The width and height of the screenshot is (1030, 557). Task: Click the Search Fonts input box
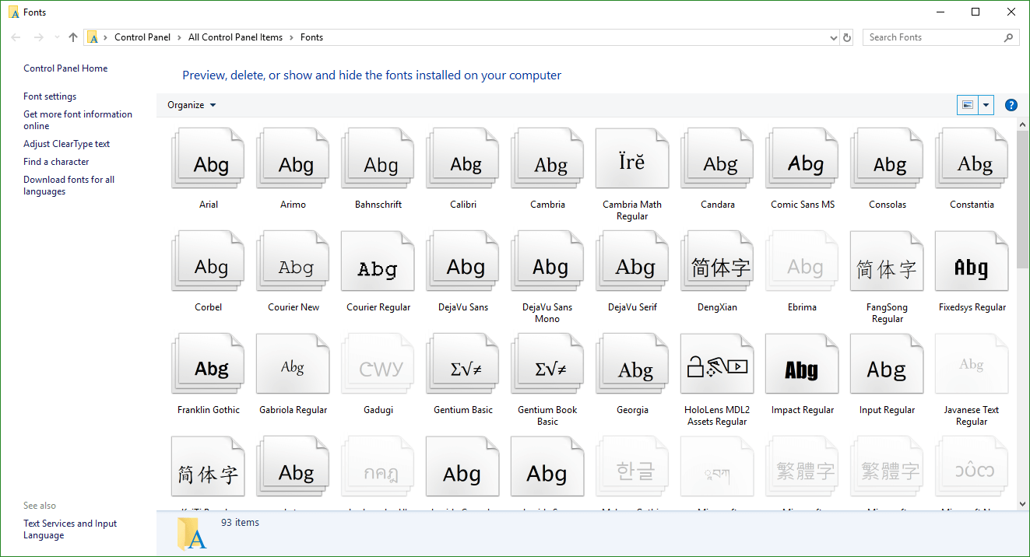pos(933,37)
